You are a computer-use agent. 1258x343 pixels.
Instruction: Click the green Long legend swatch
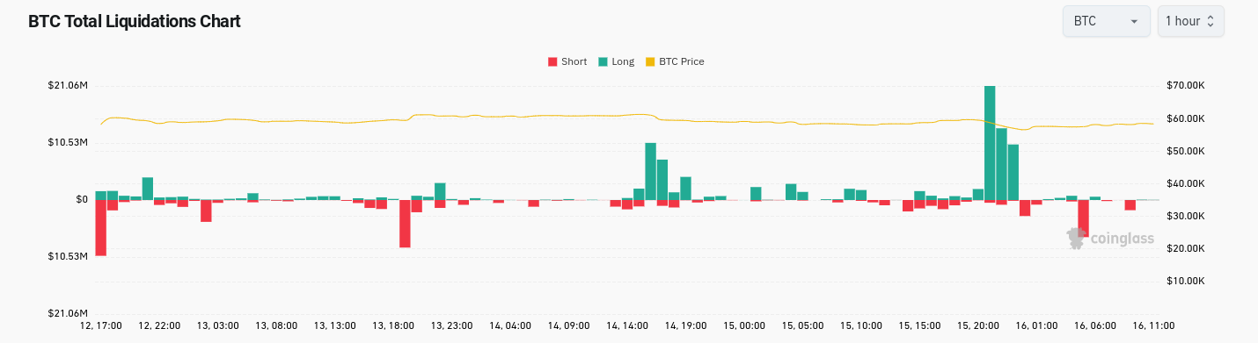click(603, 61)
